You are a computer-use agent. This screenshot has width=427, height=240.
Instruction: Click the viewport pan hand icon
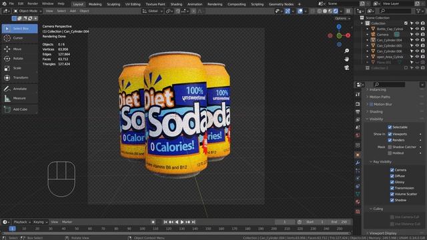click(346, 59)
